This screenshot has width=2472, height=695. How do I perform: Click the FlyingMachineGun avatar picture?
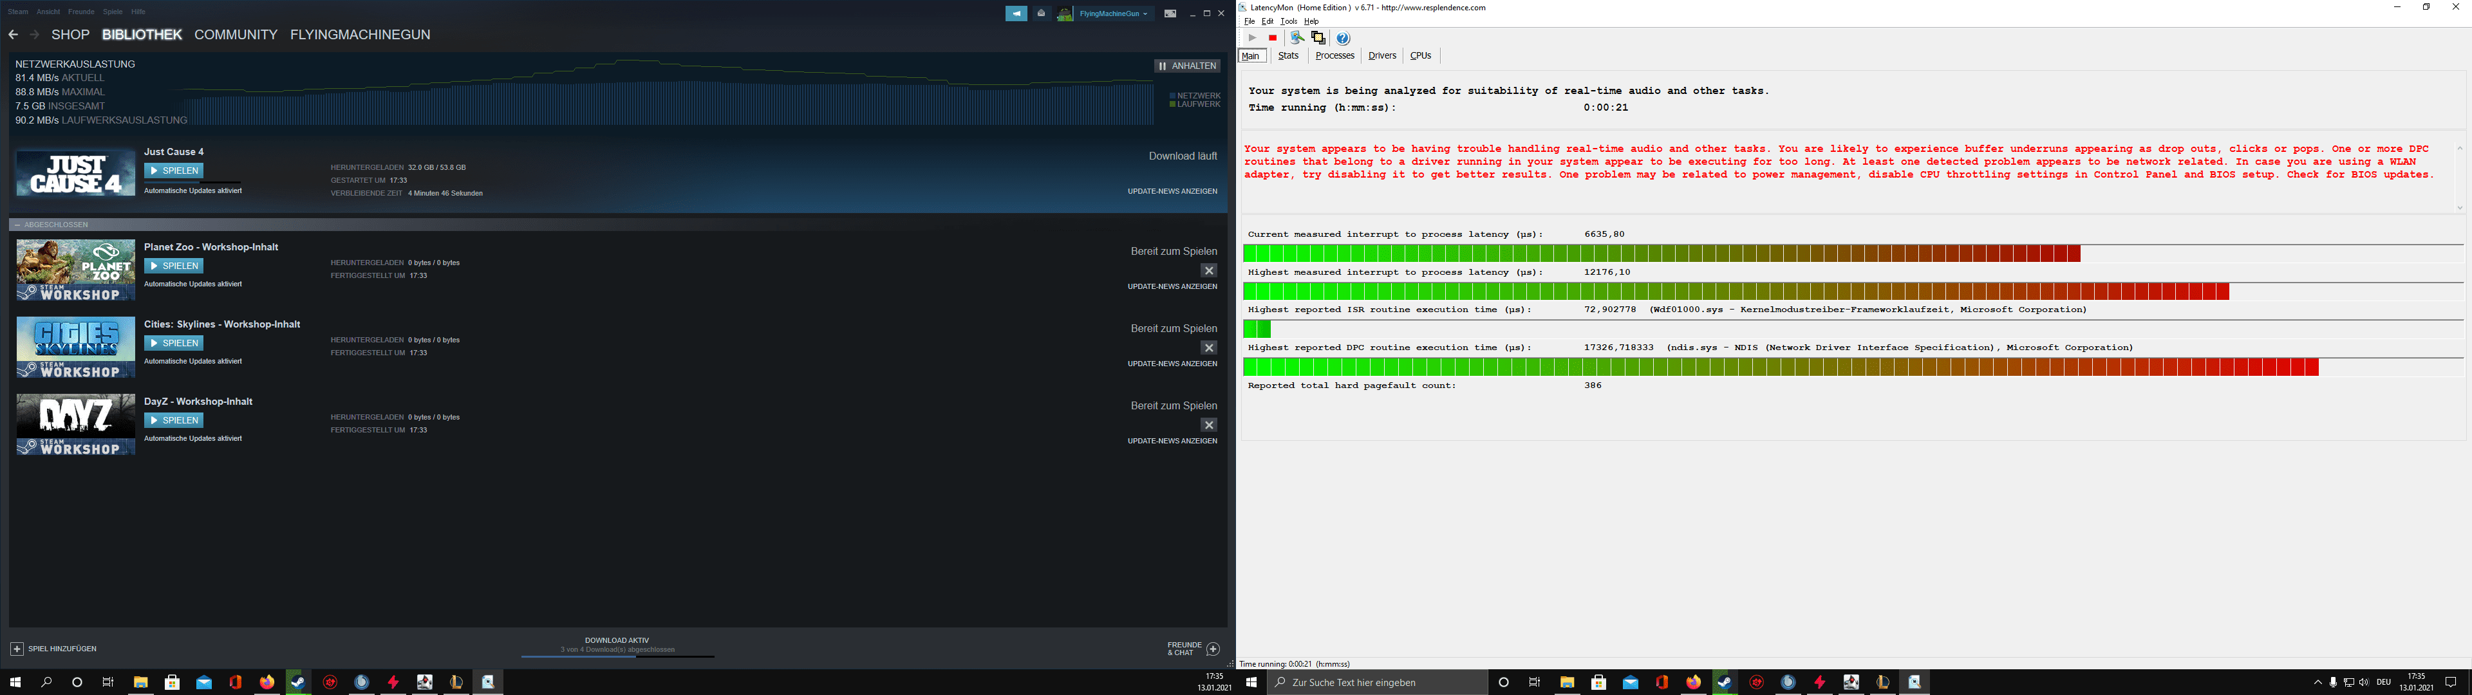(1065, 14)
